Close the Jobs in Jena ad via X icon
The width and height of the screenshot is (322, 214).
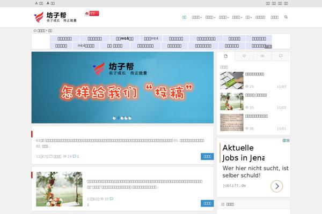(x=288, y=141)
